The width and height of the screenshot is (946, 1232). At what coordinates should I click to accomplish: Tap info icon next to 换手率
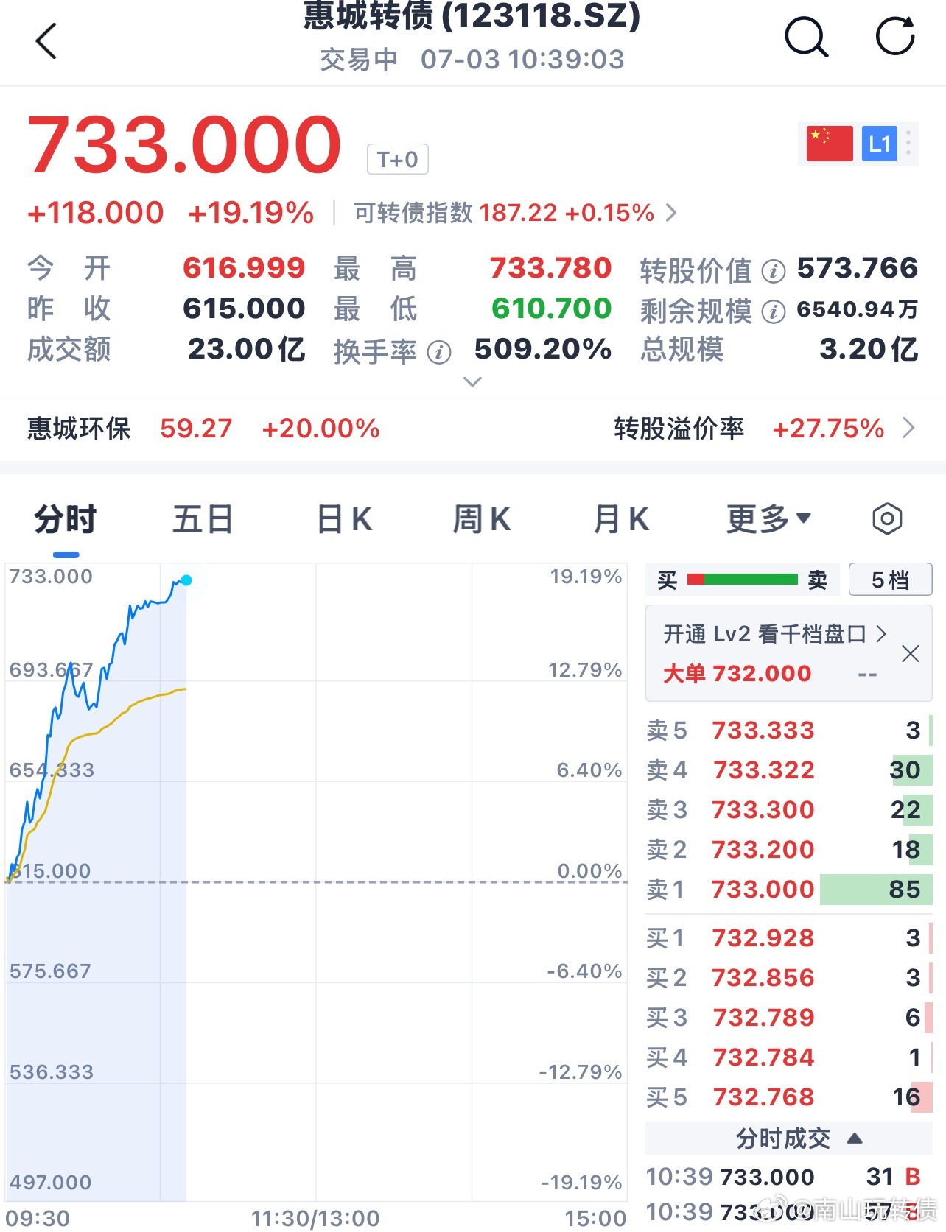pyautogui.click(x=439, y=353)
